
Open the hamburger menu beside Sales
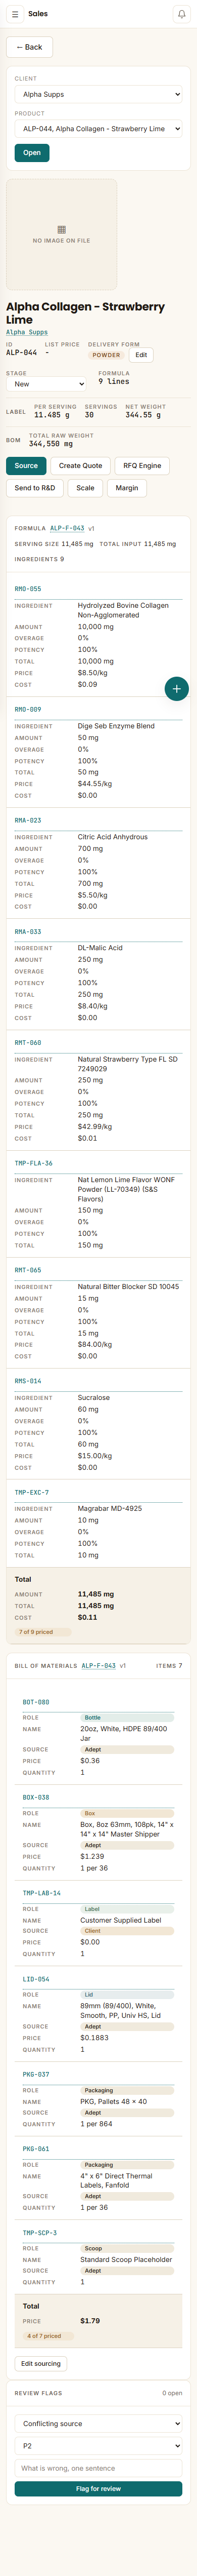(15, 14)
